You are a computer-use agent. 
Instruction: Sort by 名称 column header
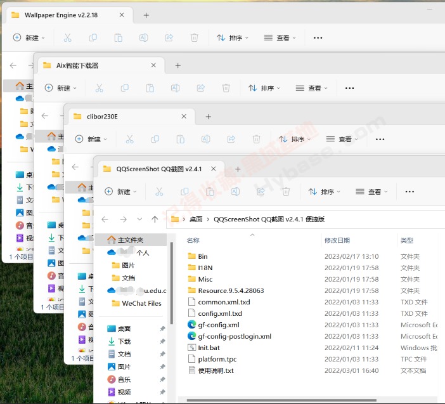[x=193, y=240]
